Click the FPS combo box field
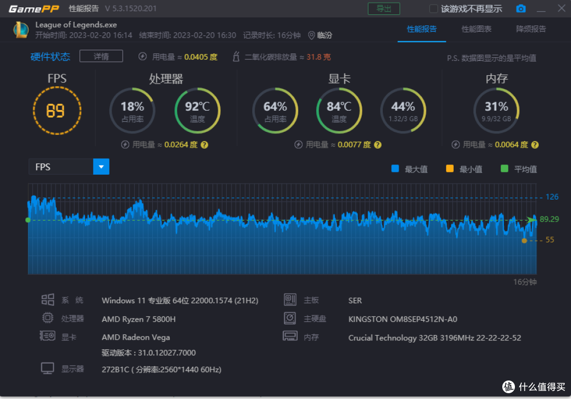 click(69, 167)
